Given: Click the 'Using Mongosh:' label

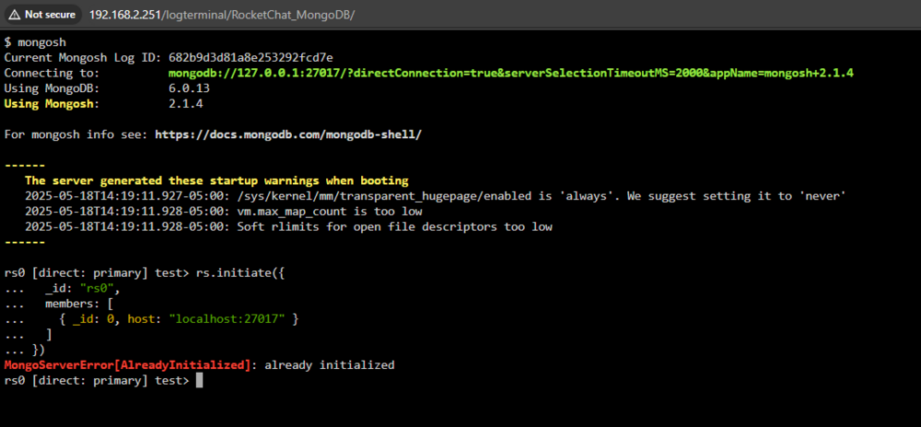Looking at the screenshot, I should 52,104.
